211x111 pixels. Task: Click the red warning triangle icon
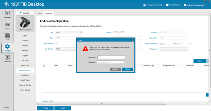(85, 48)
